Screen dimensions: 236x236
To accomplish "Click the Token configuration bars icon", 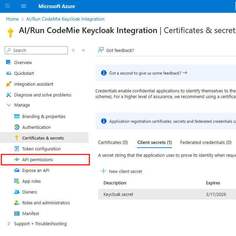I will 17,149.
